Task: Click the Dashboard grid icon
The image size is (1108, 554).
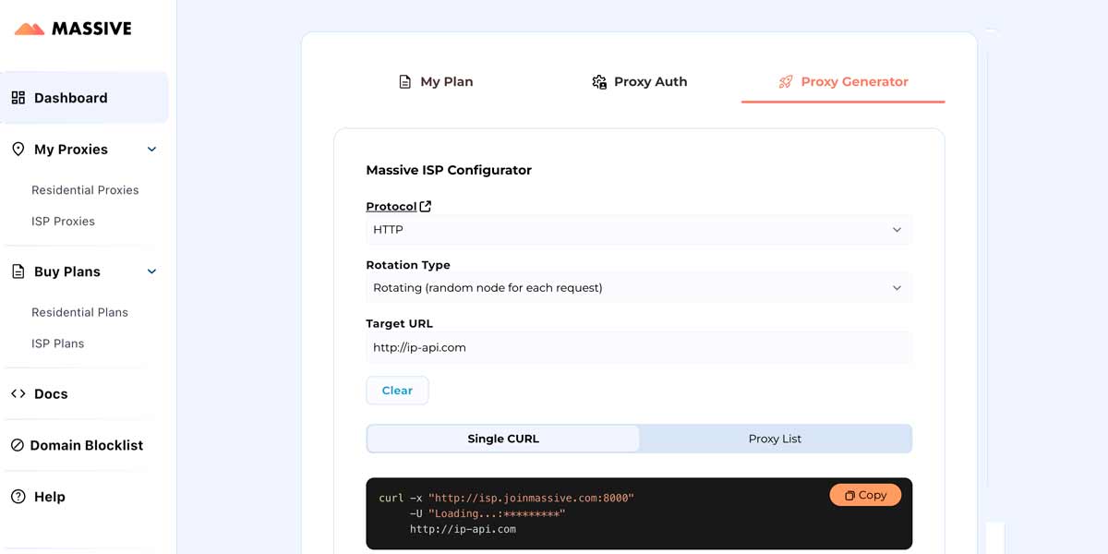Action: pyautogui.click(x=18, y=98)
